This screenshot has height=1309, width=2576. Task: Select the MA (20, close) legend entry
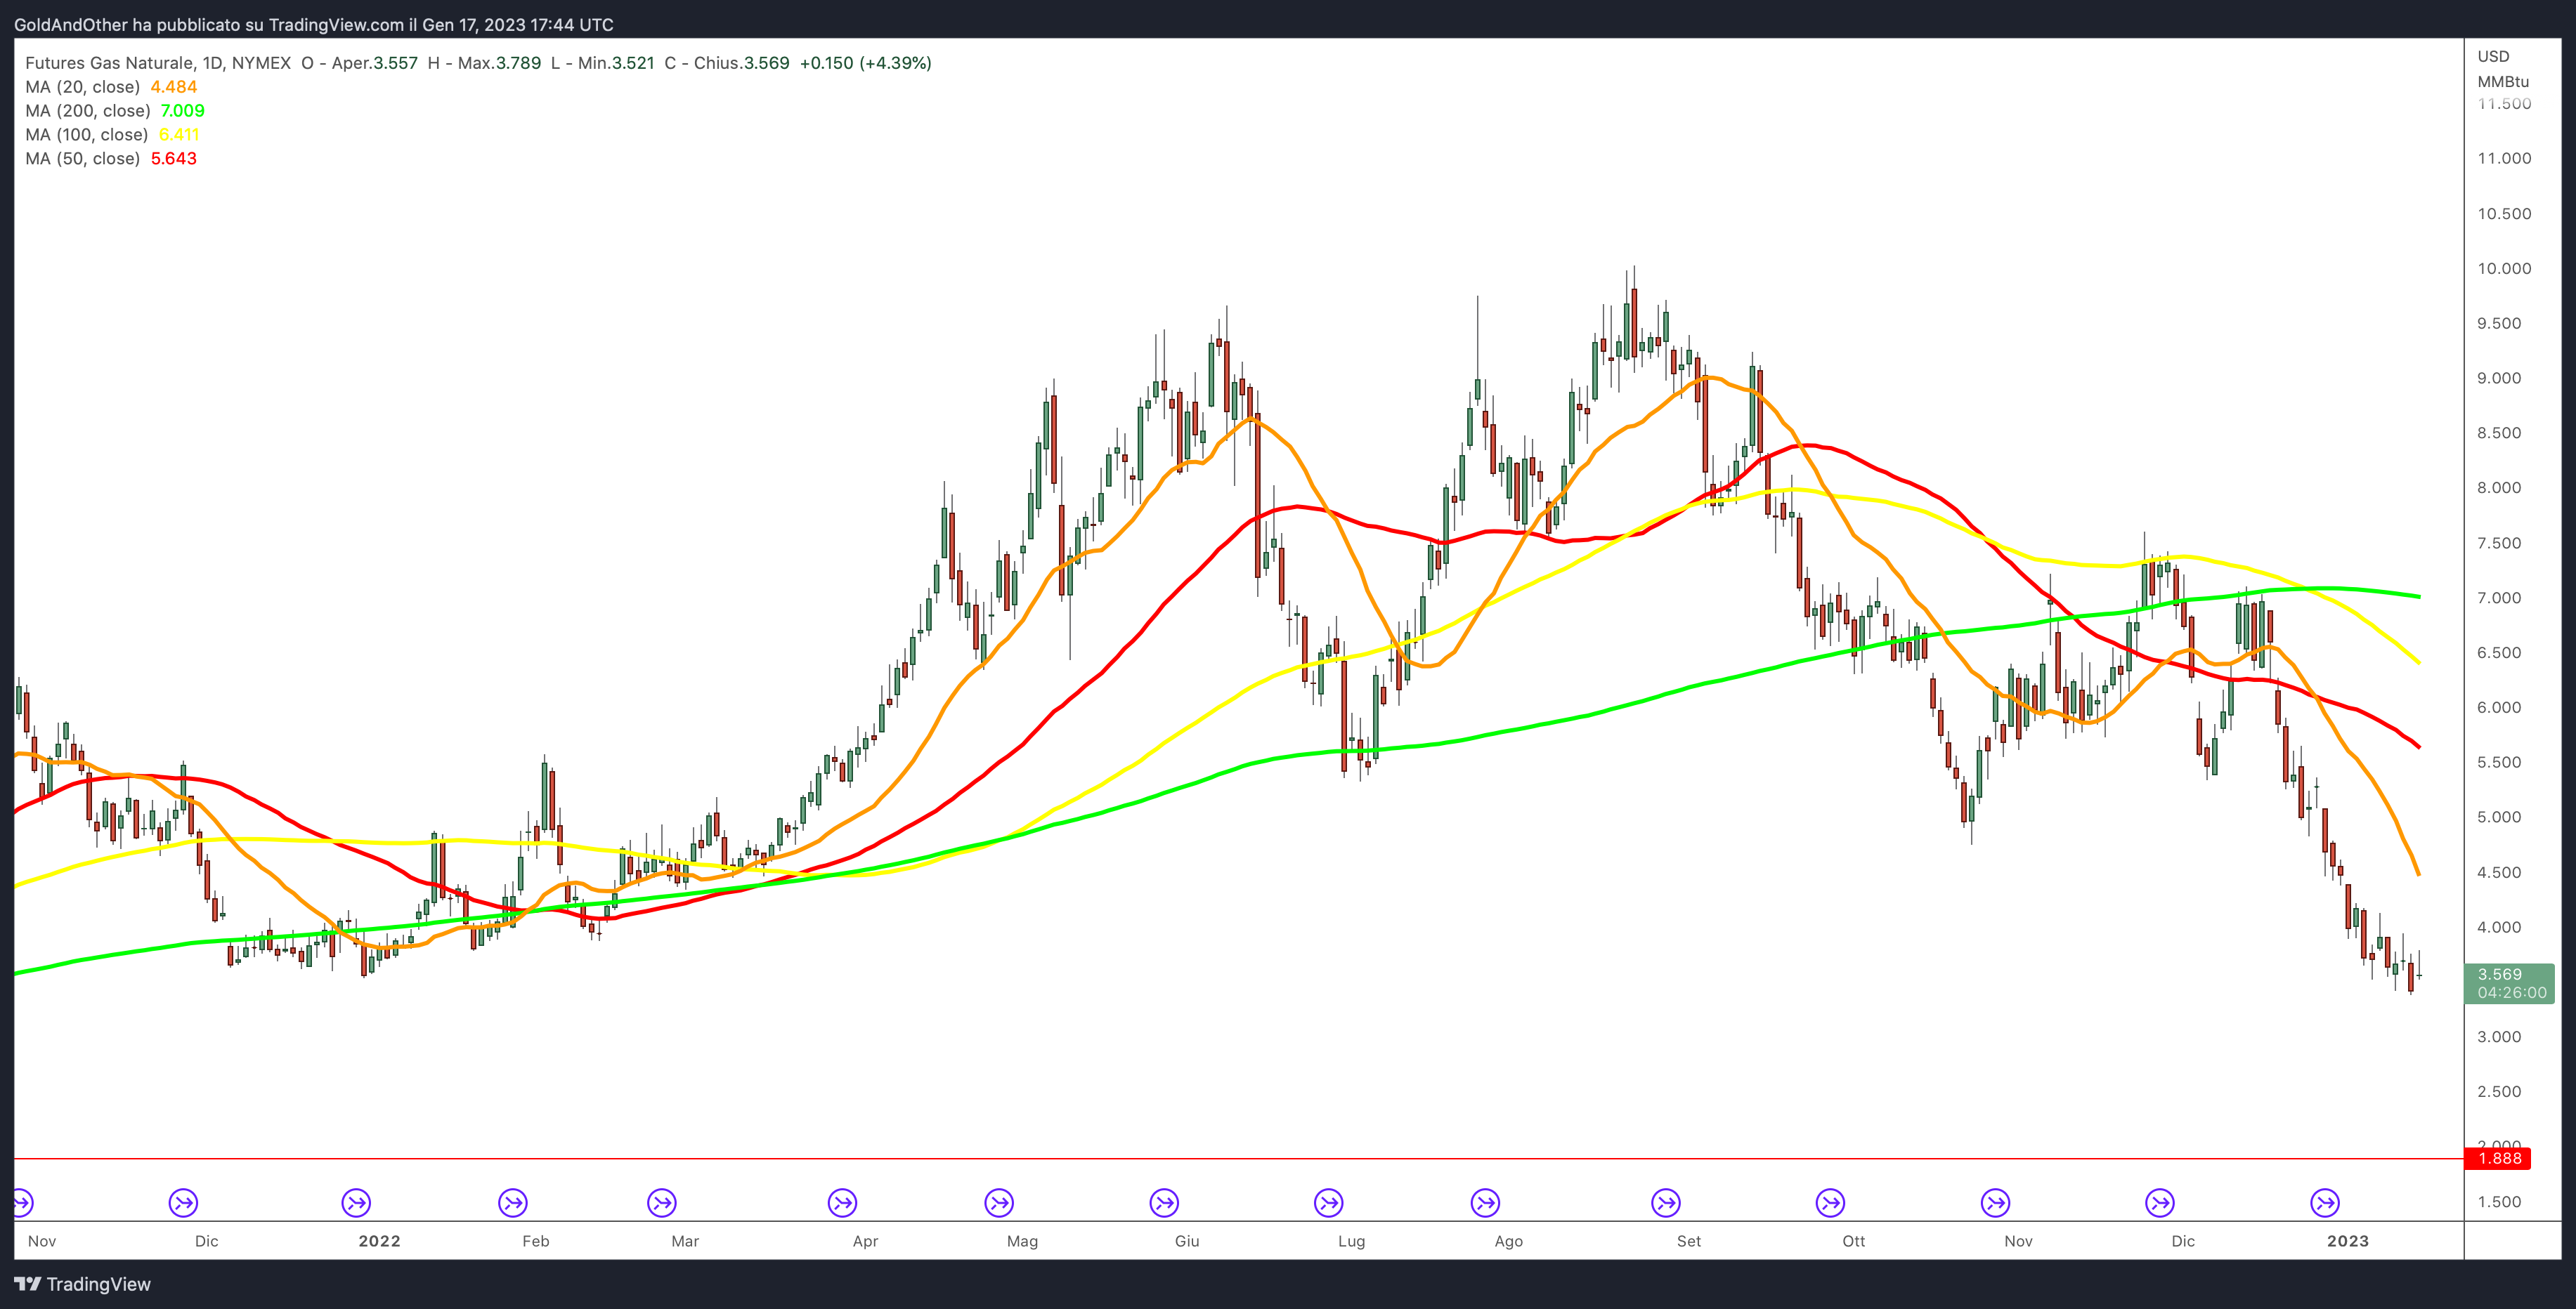tap(111, 87)
